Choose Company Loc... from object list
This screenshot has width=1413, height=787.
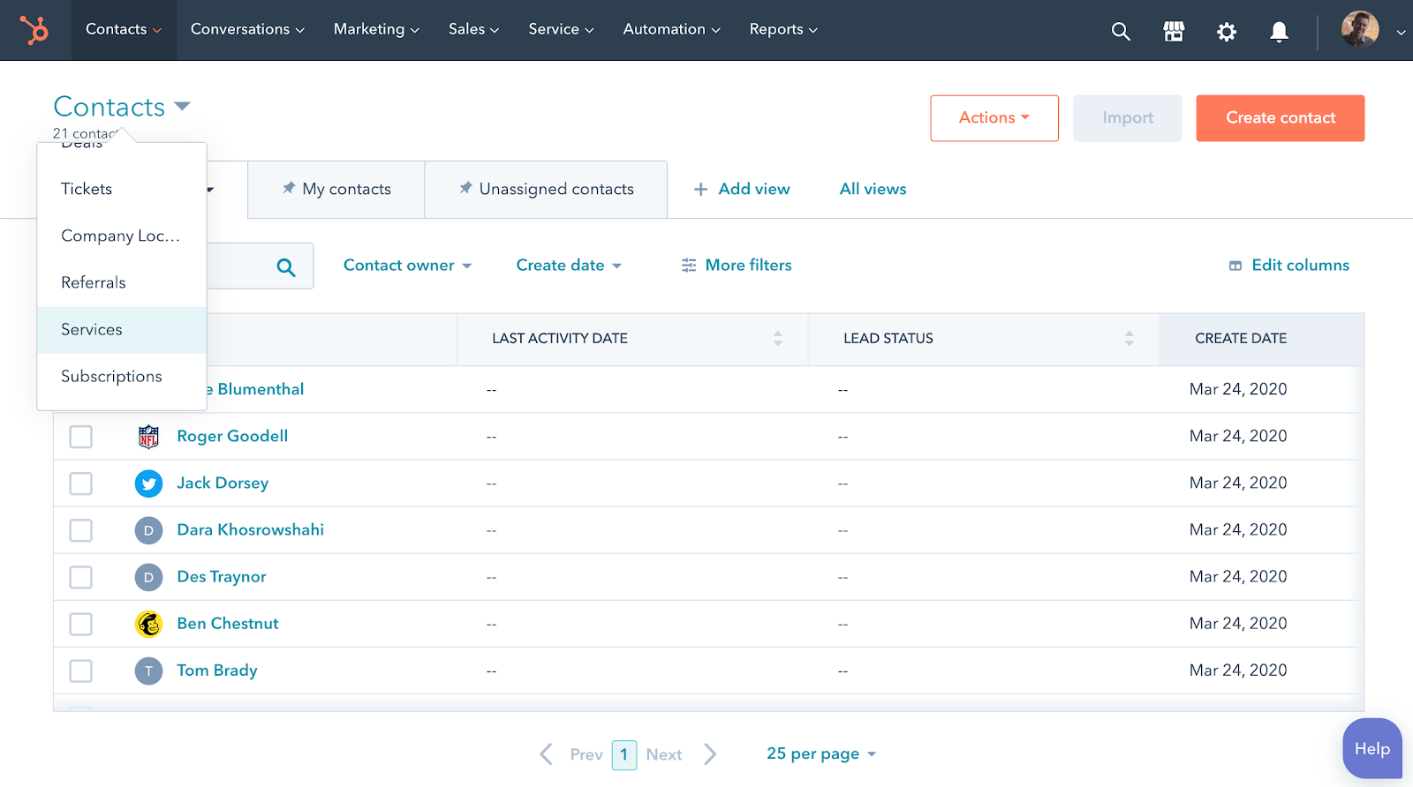[122, 236]
